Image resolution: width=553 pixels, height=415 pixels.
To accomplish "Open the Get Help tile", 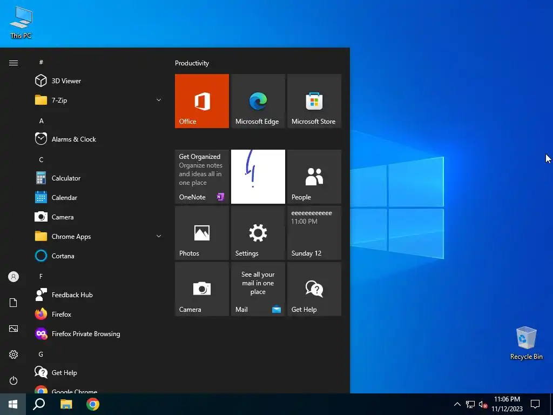I will click(x=314, y=289).
